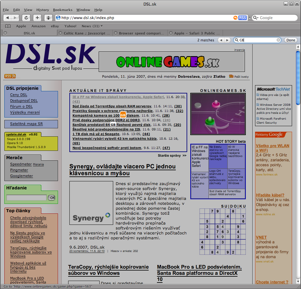Open the Dostupnosť DSL link
301x289 pixels.
24,101
